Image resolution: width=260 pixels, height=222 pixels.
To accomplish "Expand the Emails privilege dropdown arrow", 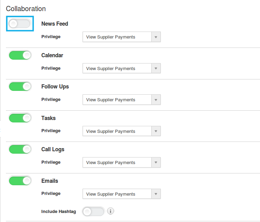I will coord(156,194).
